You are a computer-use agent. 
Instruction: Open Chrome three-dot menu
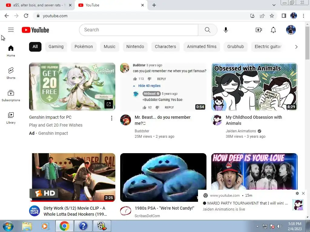coord(303,16)
